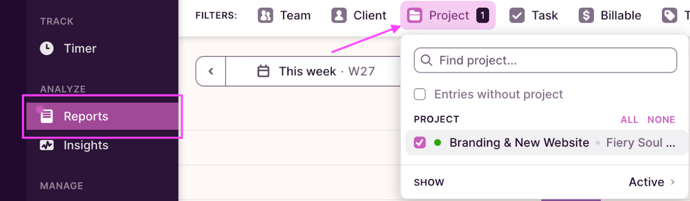The image size is (690, 201).
Task: Open the Project filter dropdown
Action: click(x=448, y=15)
